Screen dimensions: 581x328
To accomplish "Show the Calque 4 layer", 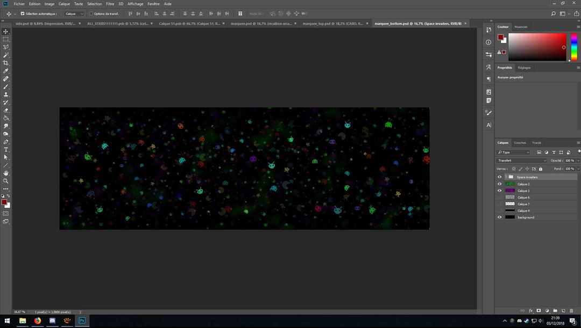I will 499,210.
